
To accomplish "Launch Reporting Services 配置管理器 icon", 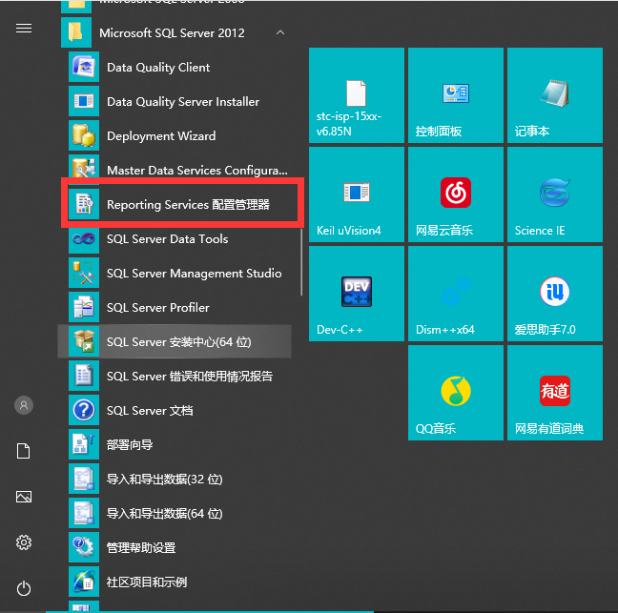I will (x=84, y=204).
